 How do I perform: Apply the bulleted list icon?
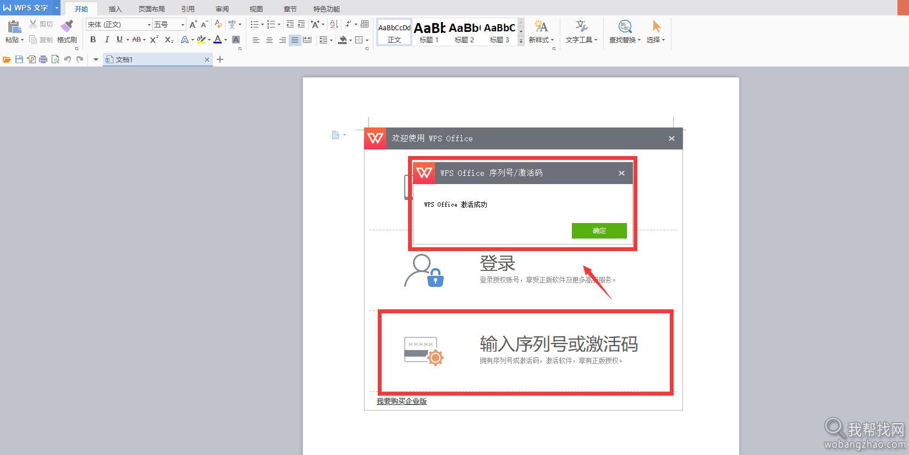(254, 24)
